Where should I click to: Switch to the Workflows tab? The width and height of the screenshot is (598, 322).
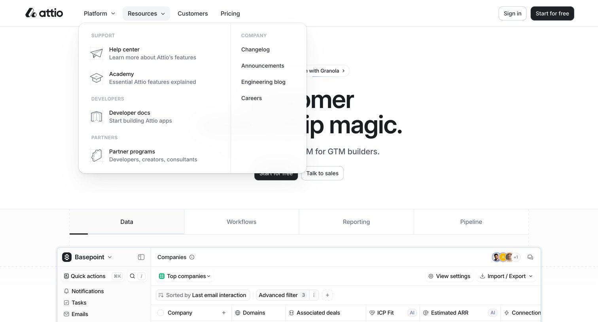tap(242, 222)
